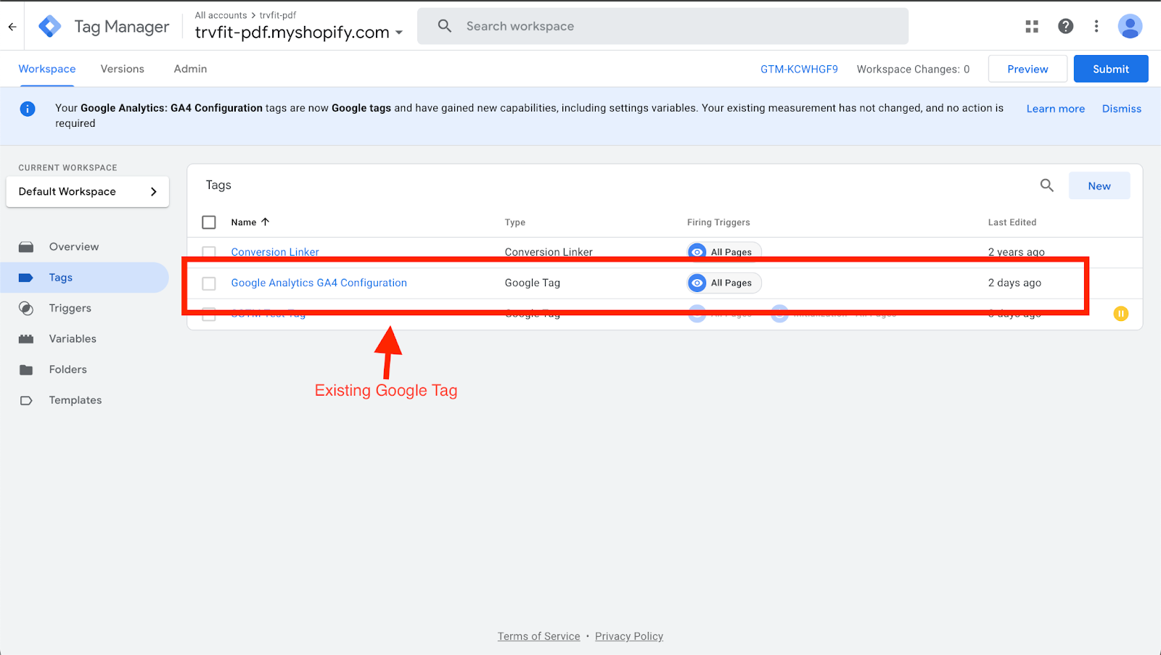The height and width of the screenshot is (655, 1161).
Task: Check the Google Analytics GA4 Configuration row
Action: tap(209, 283)
